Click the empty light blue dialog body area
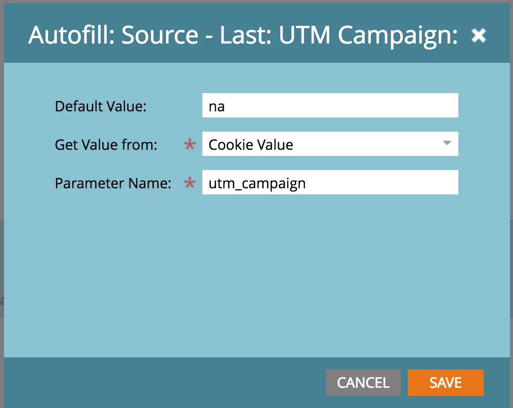Viewport: 513px width, 408px height. coord(257,275)
